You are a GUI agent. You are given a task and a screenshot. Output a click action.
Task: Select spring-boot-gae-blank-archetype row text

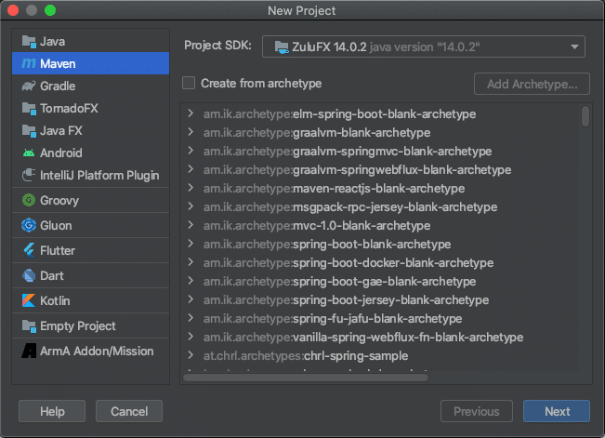(x=339, y=281)
